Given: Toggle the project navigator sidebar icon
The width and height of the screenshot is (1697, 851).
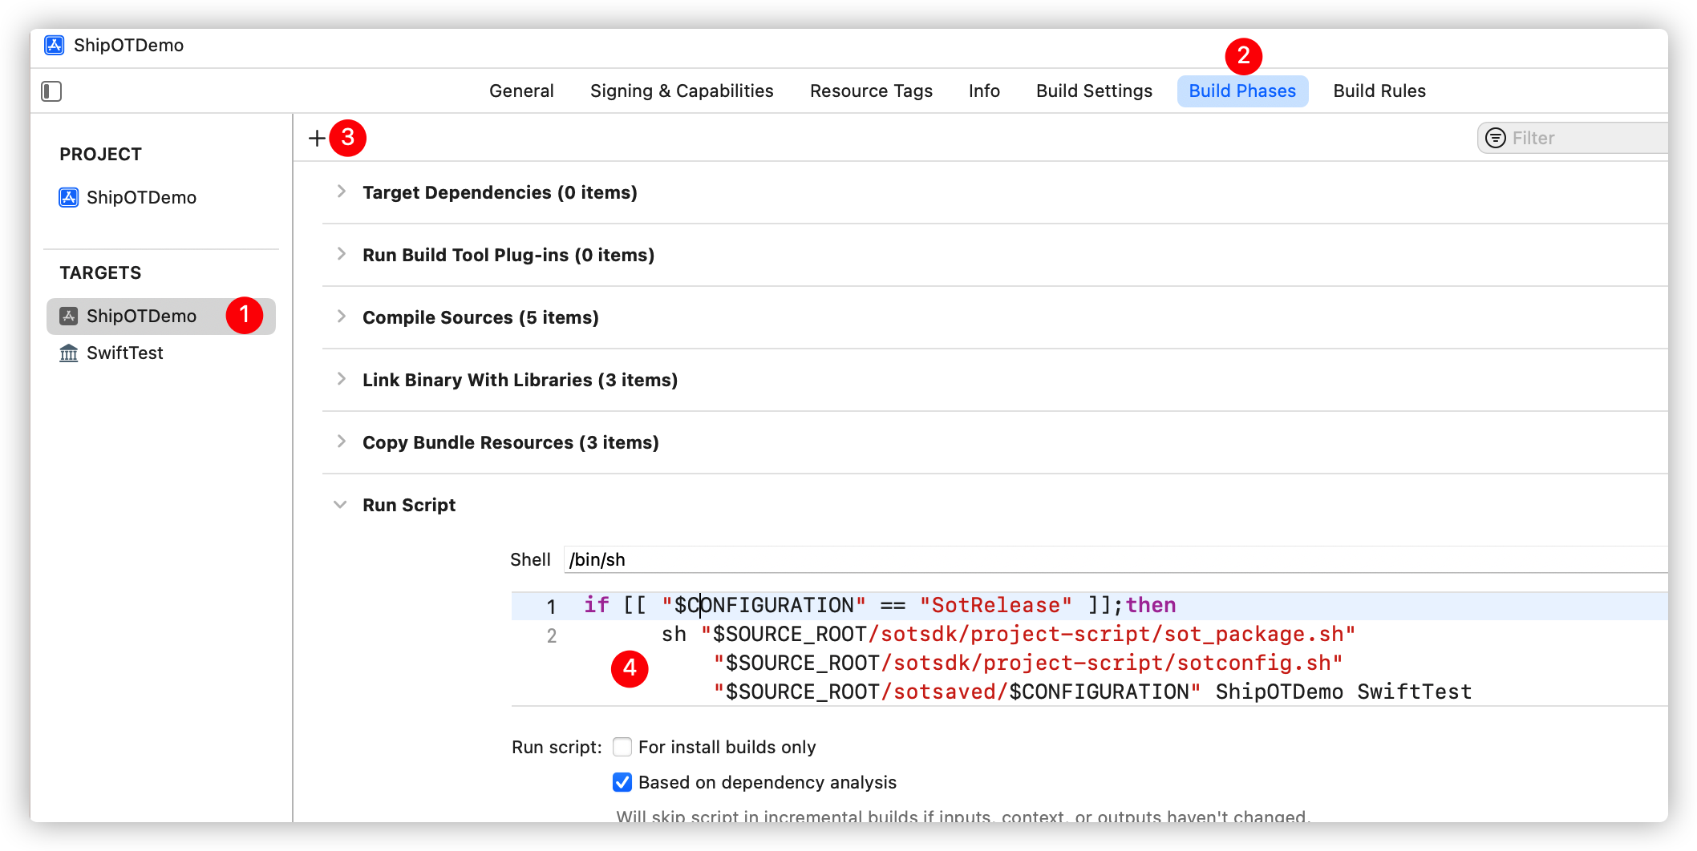Looking at the screenshot, I should coord(51,91).
